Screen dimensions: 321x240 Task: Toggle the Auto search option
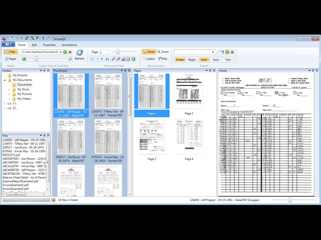click(216, 60)
